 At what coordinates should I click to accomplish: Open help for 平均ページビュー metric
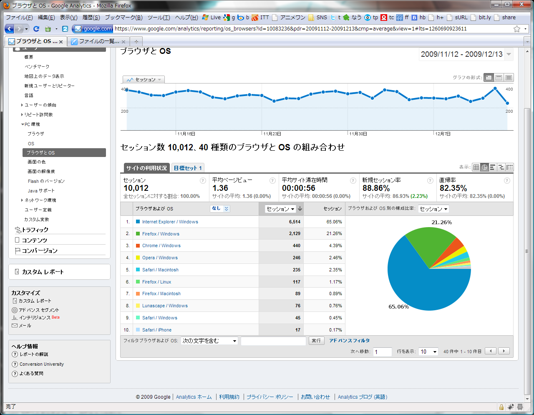272,180
